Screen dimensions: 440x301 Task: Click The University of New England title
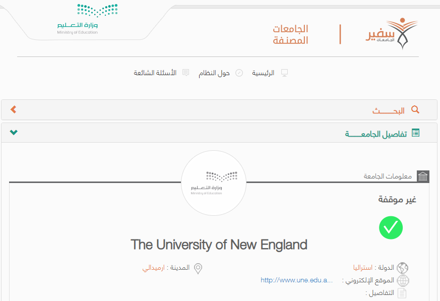pos(219,245)
